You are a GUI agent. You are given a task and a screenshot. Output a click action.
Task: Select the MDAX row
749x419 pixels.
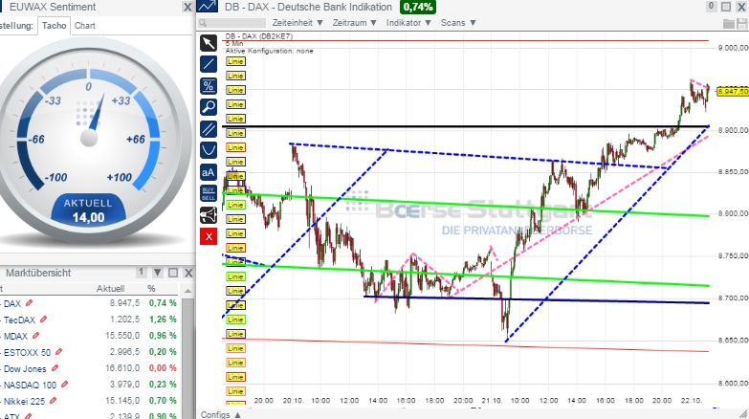point(89,336)
